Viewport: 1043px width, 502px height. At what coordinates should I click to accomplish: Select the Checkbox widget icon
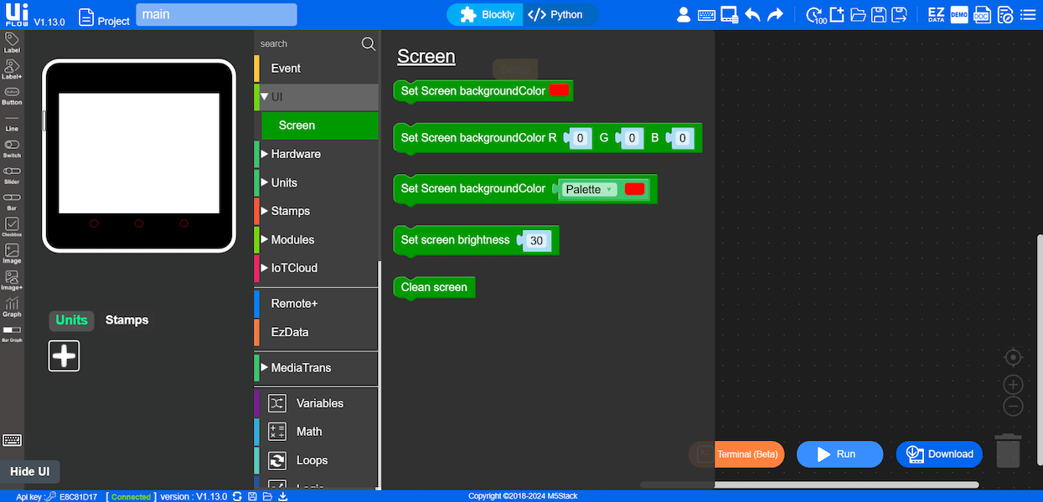(12, 227)
